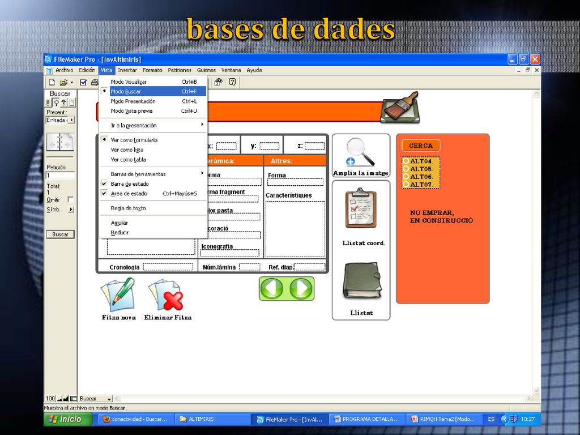The image size is (580, 435).
Task: Uncheck Area de estado menu item
Action: point(153,194)
